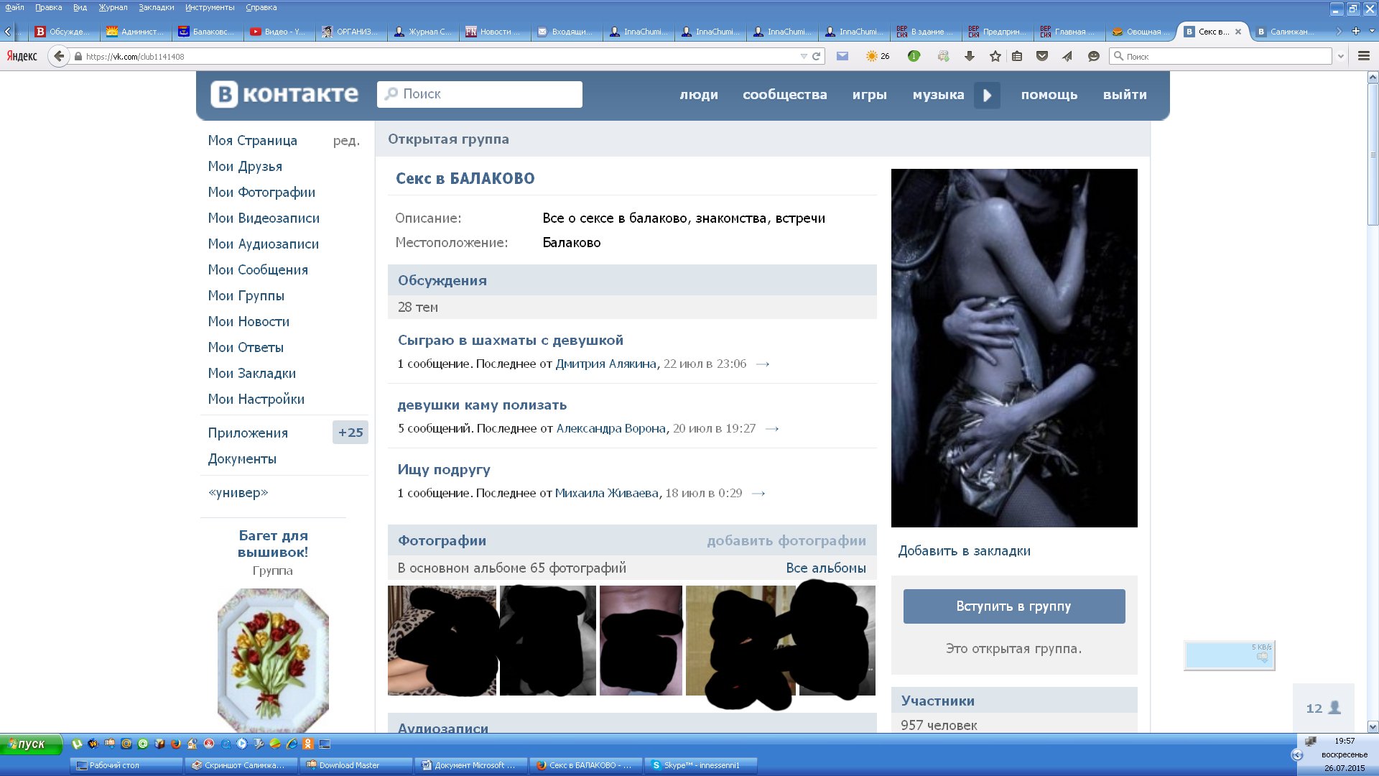Viewport: 1379px width, 776px height.
Task: Open the downloads arrow icon
Action: tap(969, 56)
